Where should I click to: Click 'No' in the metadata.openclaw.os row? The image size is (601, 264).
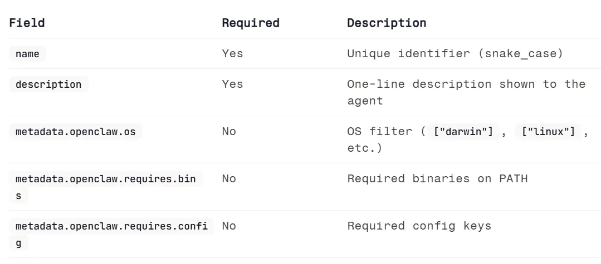229,131
